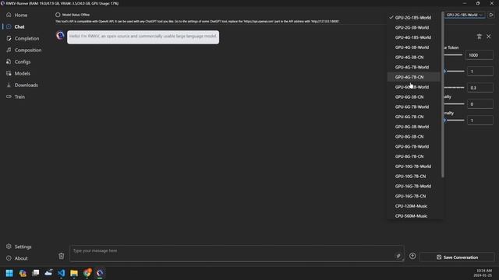Select GPU-6G-7B-CN option

click(413, 117)
